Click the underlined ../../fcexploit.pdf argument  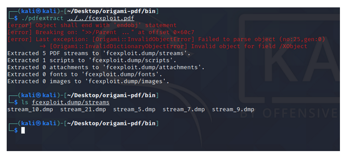coord(101,18)
